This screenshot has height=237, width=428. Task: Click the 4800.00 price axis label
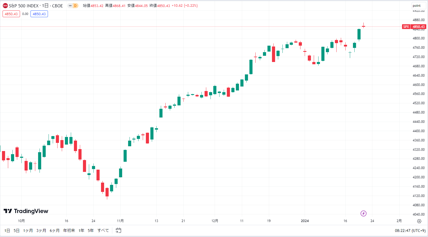418,38
